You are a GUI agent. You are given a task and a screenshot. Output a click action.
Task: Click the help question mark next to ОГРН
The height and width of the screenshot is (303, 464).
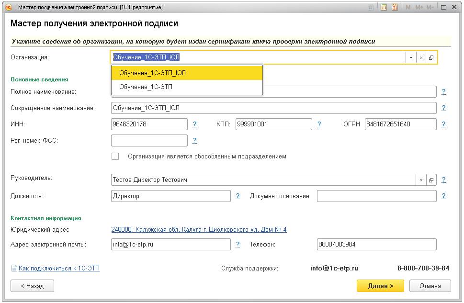[x=444, y=124]
